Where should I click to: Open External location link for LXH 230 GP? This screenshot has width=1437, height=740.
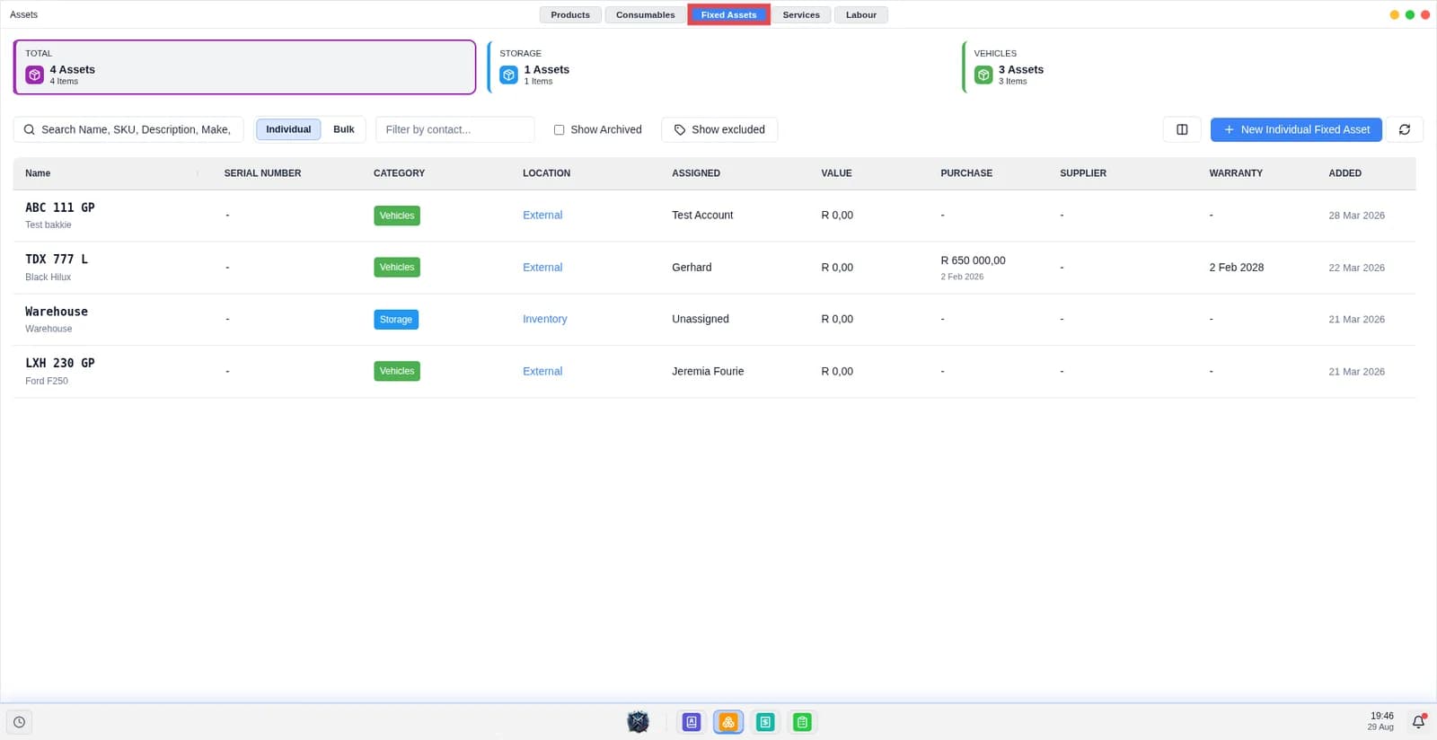click(542, 371)
